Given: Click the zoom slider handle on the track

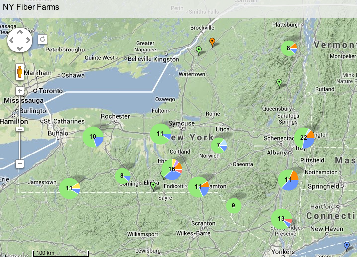Looking at the screenshot, I should (20, 129).
